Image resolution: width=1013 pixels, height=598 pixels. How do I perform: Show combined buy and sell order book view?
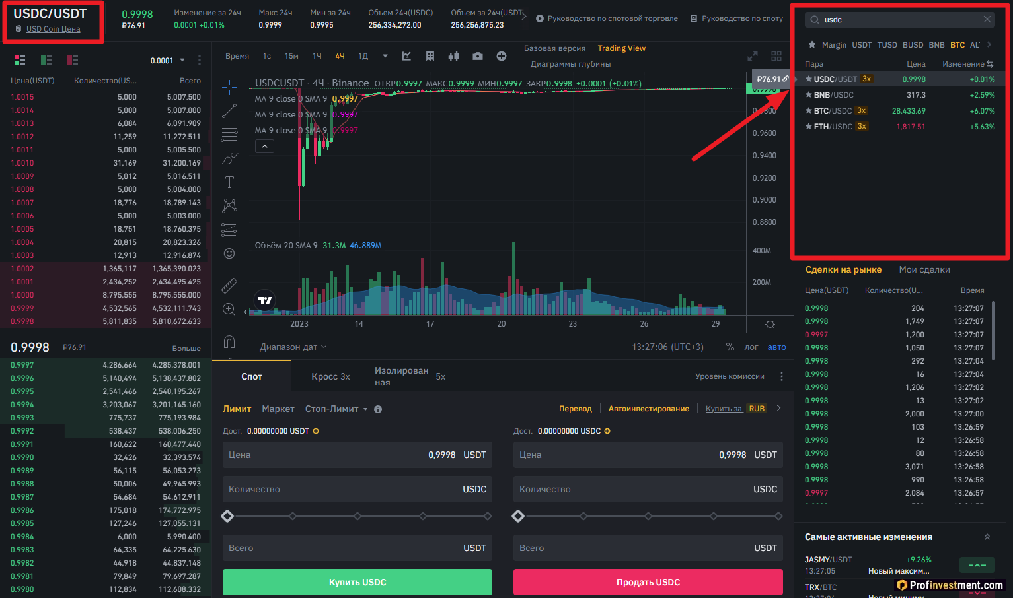(x=20, y=60)
